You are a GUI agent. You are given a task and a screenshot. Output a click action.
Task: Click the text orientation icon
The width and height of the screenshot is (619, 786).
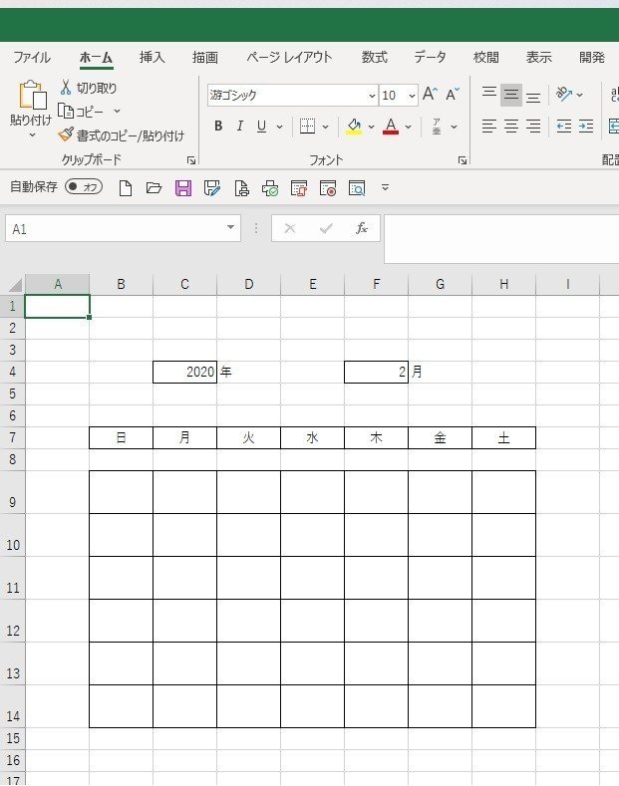564,95
